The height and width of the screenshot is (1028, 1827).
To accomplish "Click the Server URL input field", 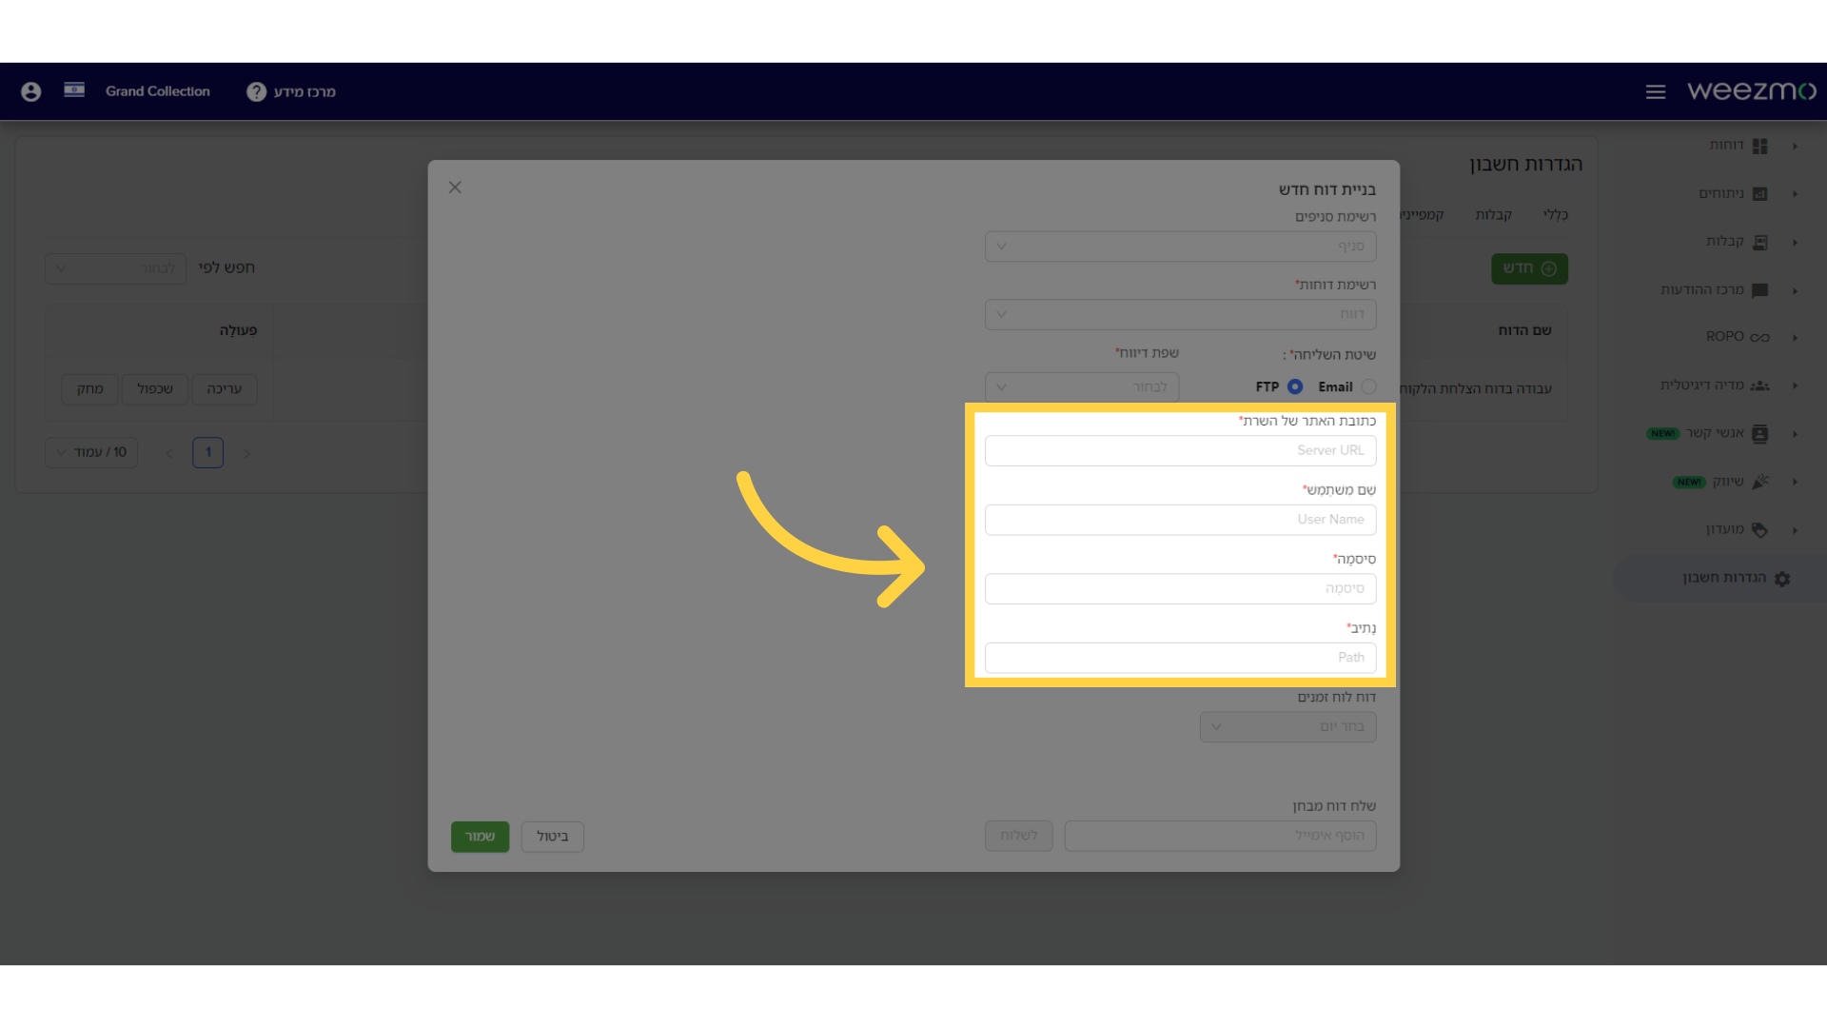I will 1180,449.
